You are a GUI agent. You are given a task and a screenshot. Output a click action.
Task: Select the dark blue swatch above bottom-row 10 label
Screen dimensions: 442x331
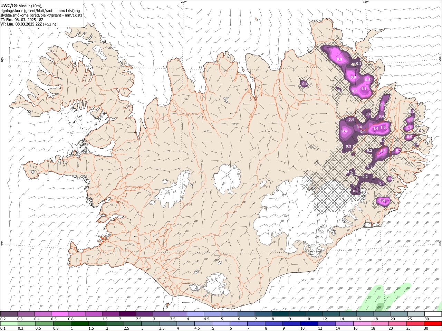[x=308, y=324]
